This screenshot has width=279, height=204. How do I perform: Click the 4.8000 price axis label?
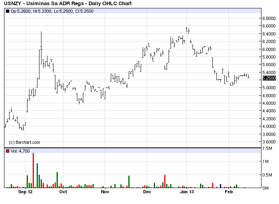(269, 96)
